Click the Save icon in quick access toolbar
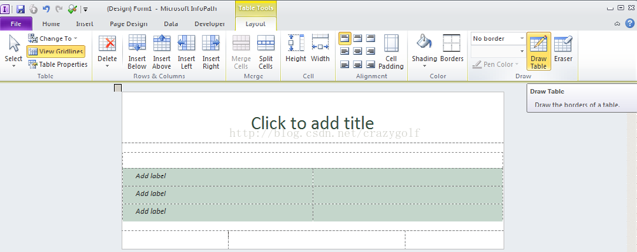Image resolution: width=637 pixels, height=252 pixels. click(21, 9)
